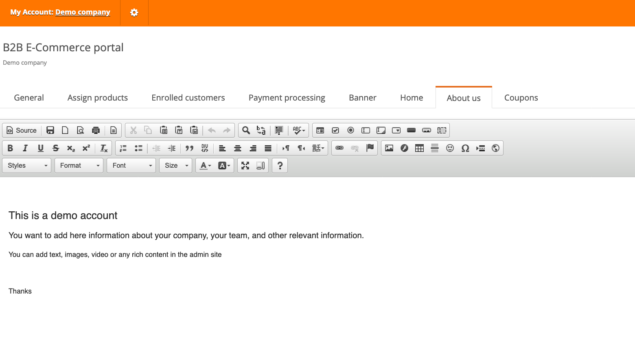
Task: Switch to the Payment processing tab
Action: (x=287, y=98)
